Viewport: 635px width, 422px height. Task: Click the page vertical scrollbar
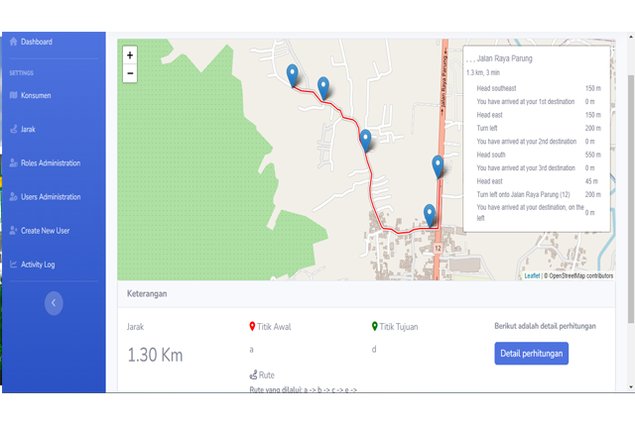tap(630, 198)
